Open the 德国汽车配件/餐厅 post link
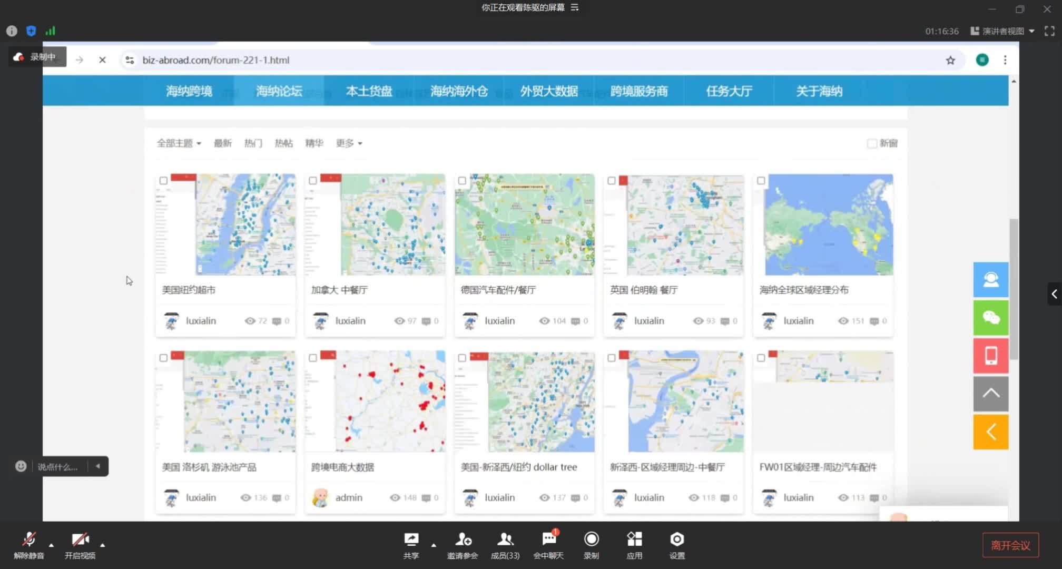The width and height of the screenshot is (1062, 569). [x=498, y=290]
